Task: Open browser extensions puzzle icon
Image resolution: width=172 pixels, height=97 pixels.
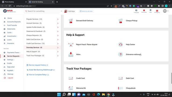Action: pyautogui.click(x=159, y=6)
